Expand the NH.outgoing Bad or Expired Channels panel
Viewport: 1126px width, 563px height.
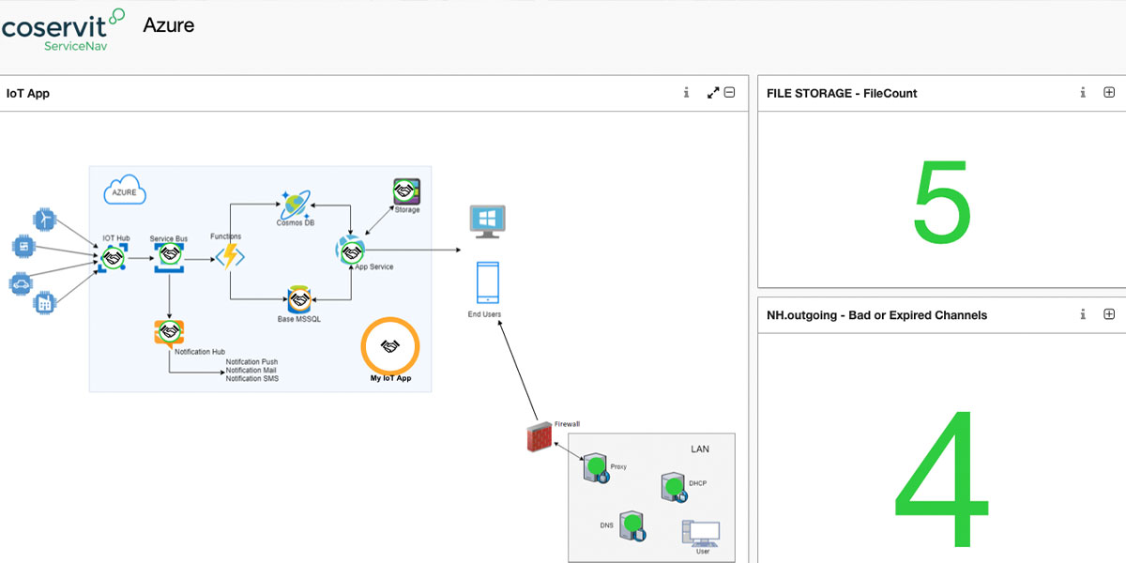coord(1109,314)
